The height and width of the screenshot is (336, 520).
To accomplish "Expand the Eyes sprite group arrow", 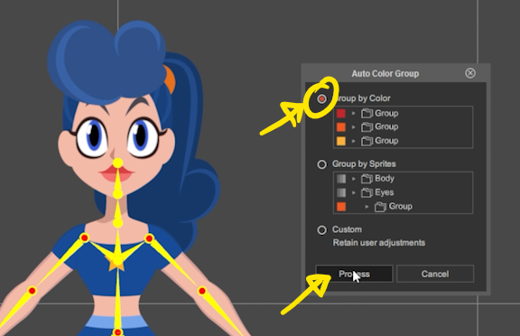I will click(354, 192).
